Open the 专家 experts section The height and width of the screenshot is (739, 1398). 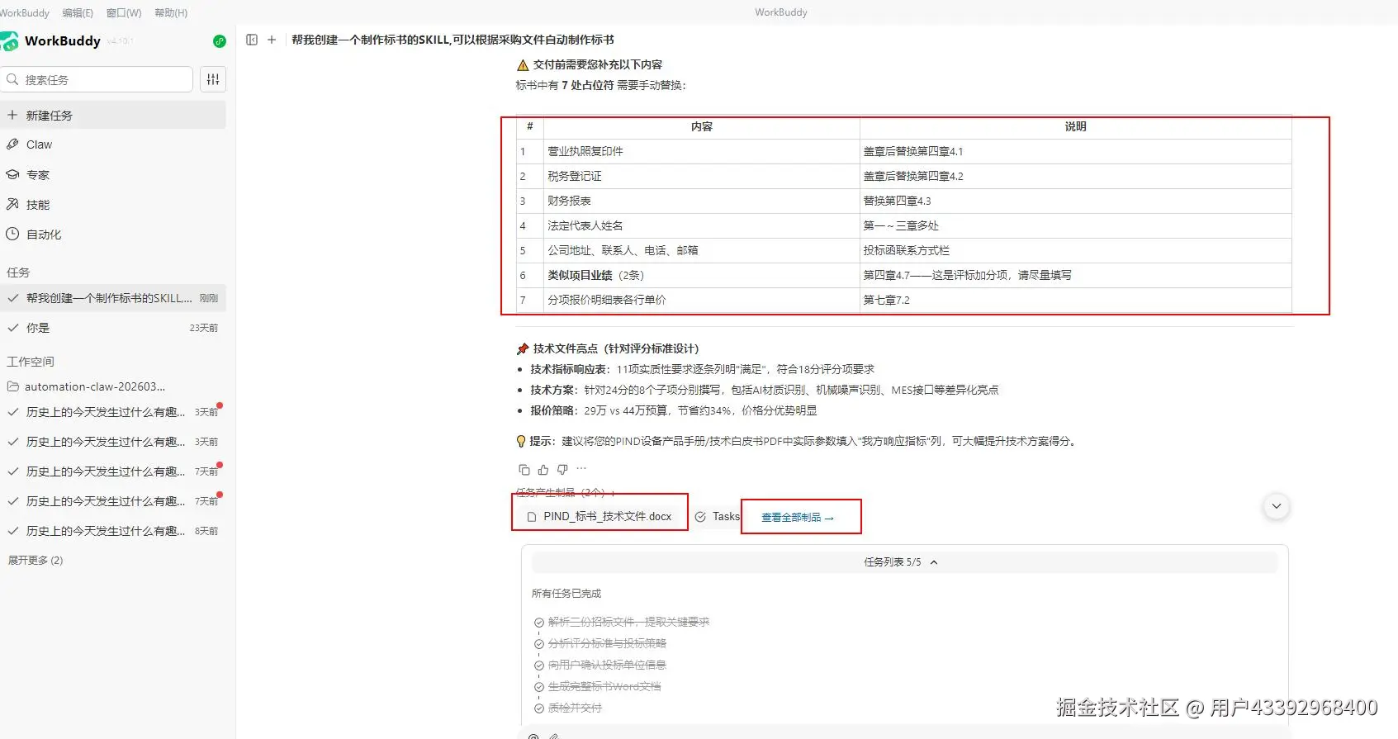(113, 175)
